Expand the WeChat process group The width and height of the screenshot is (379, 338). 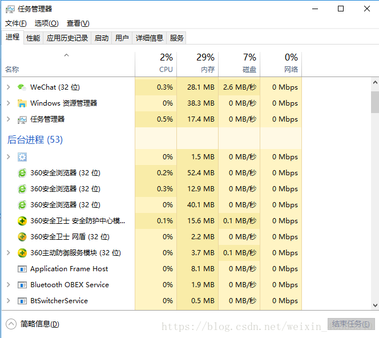coord(9,87)
